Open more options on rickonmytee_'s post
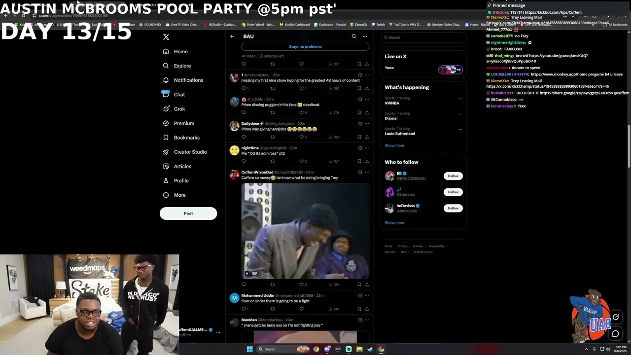631x355 pixels. (367, 75)
